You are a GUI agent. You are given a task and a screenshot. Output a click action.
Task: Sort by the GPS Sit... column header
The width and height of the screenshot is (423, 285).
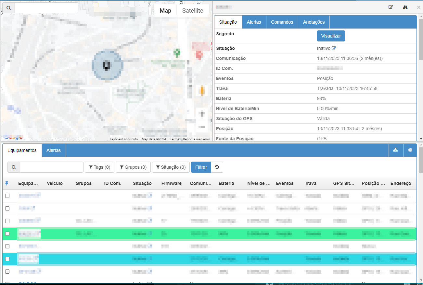(x=344, y=183)
